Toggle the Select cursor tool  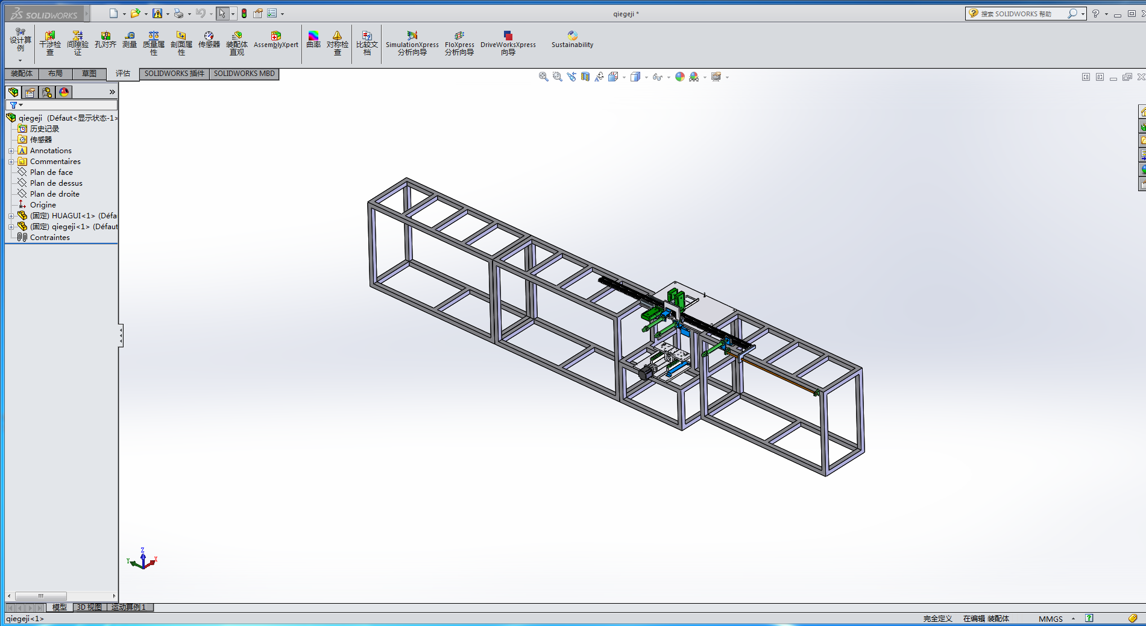pyautogui.click(x=222, y=13)
